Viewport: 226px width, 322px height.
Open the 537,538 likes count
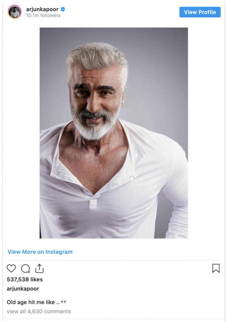(25, 279)
